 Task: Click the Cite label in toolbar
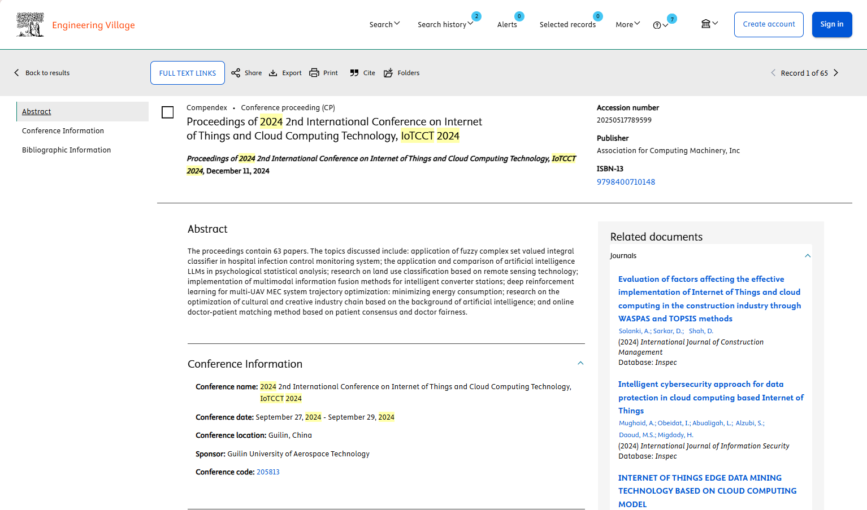369,73
